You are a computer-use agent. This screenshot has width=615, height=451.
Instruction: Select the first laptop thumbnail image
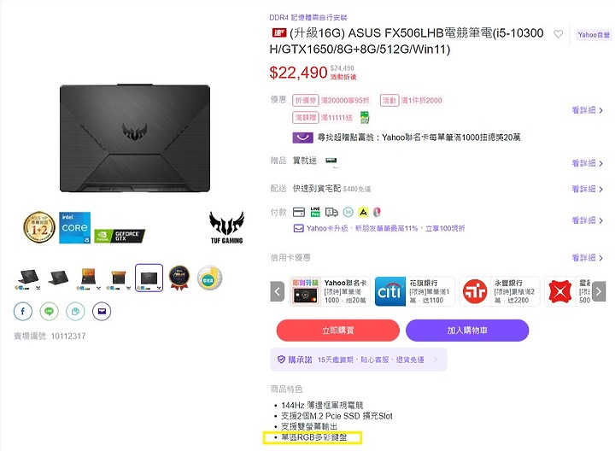click(27, 278)
